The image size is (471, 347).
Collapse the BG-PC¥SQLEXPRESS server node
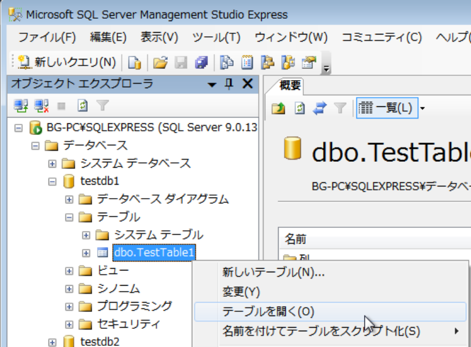(x=19, y=128)
